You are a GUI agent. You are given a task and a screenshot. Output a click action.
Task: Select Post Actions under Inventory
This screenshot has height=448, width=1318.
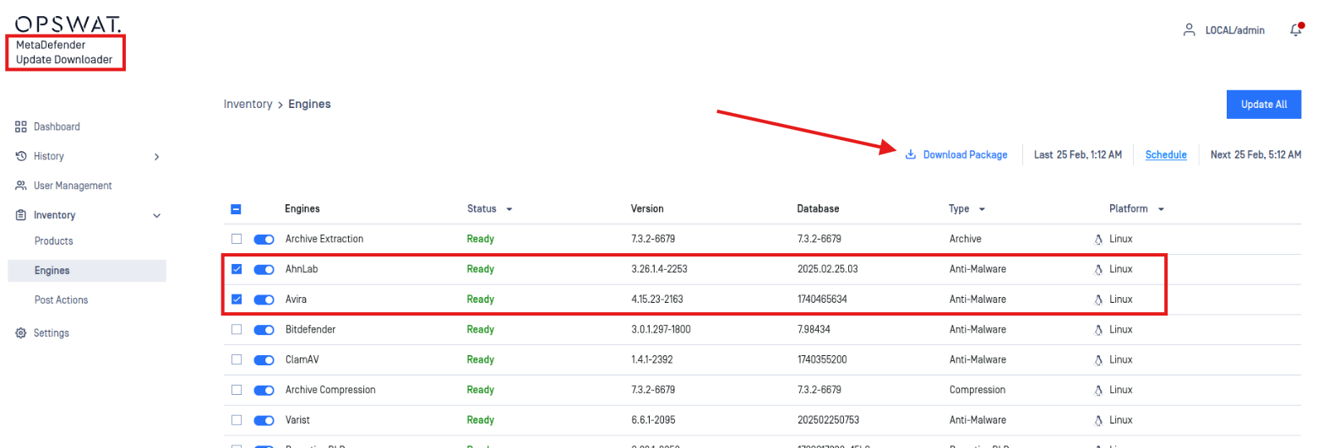[61, 300]
